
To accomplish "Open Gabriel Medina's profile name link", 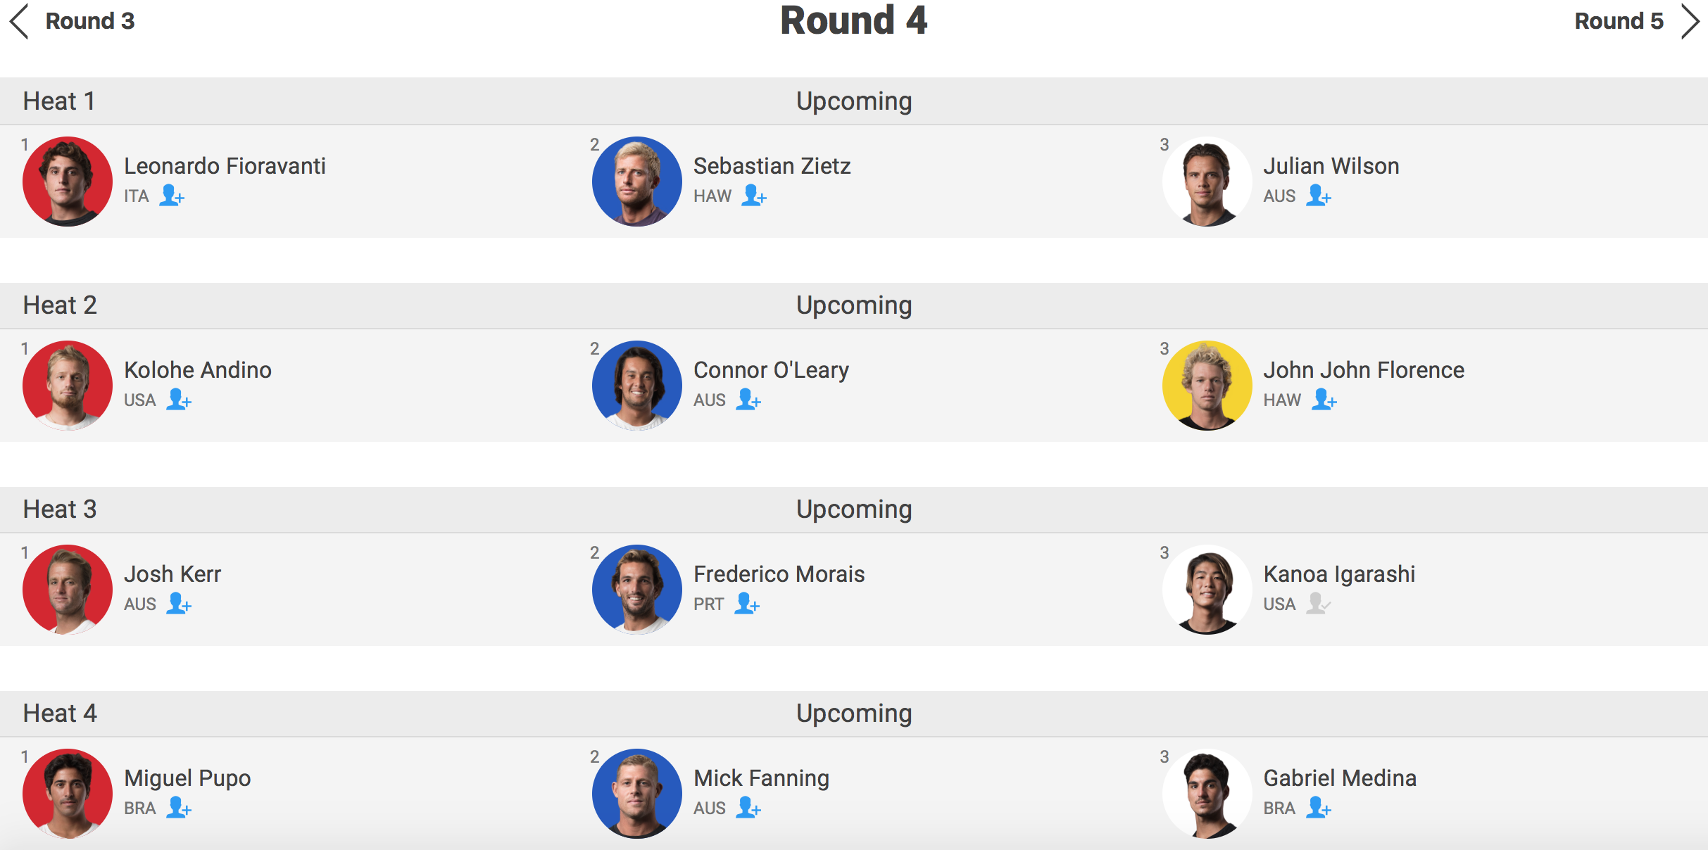I will coord(1340,778).
